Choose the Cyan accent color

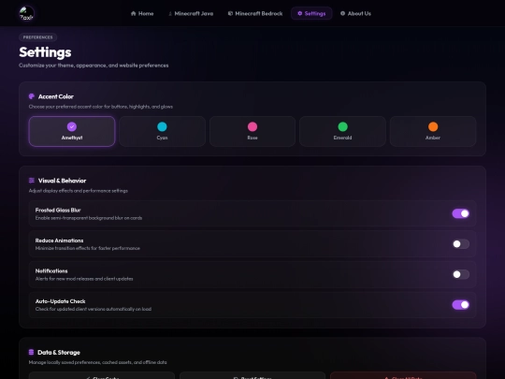coord(163,132)
